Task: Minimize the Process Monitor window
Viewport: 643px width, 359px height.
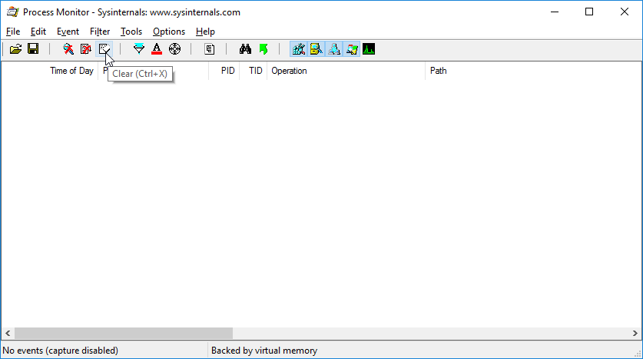Action: coord(555,12)
